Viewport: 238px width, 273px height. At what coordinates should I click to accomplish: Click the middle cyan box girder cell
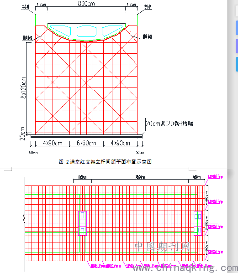(x=86, y=31)
